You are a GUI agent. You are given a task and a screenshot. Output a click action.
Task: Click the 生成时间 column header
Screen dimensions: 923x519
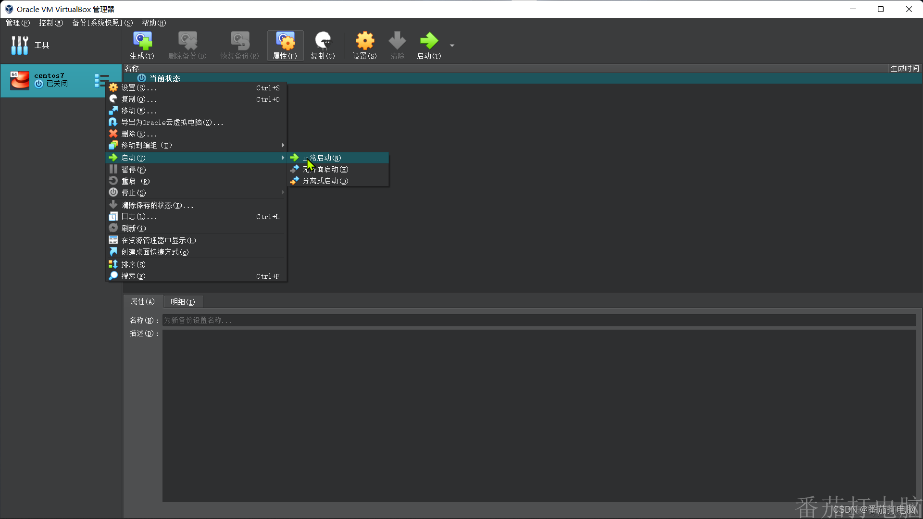tap(904, 68)
